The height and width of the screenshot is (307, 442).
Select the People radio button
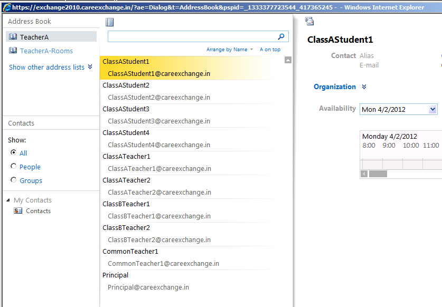13,166
